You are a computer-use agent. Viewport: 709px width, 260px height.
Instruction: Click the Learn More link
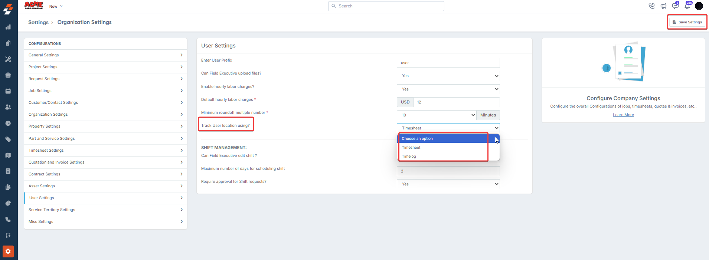pyautogui.click(x=623, y=115)
